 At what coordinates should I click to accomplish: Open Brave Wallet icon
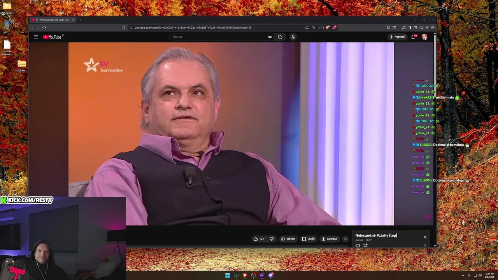point(415,28)
